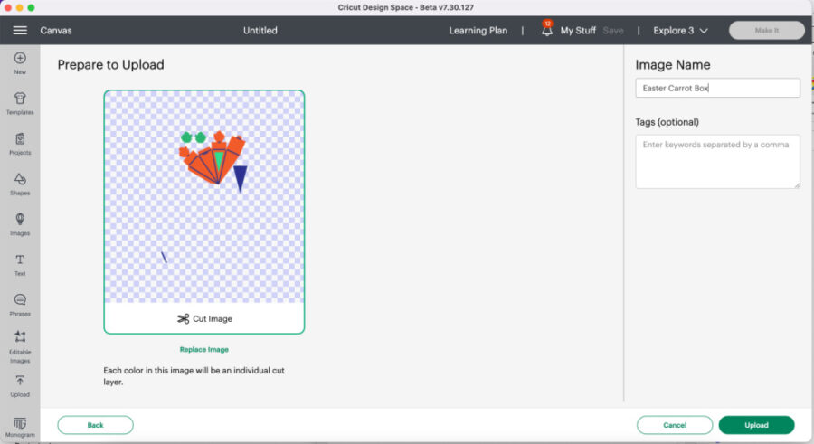
Task: Open the notifications bell icon
Action: [x=546, y=30]
